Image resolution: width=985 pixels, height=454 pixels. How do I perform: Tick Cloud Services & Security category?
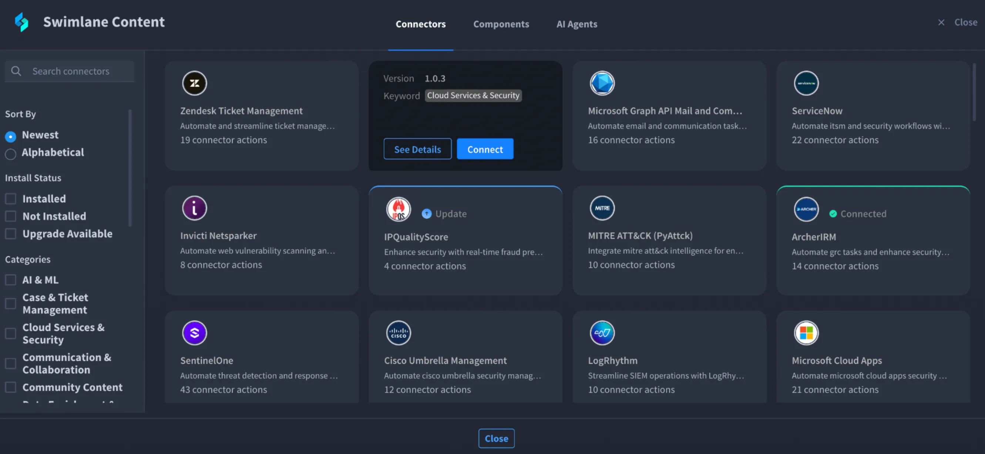(x=10, y=333)
